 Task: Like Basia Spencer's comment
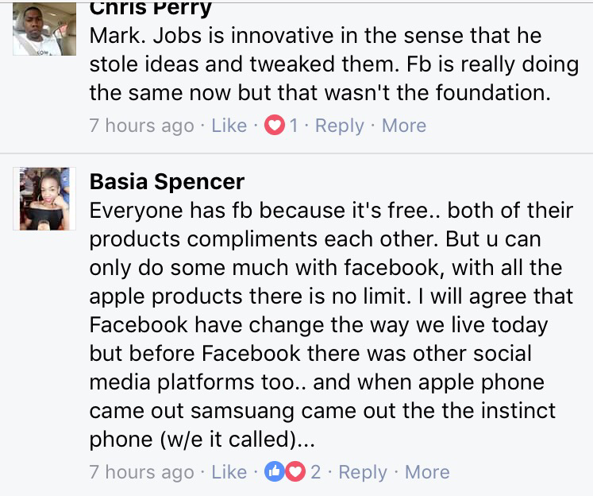(x=229, y=471)
